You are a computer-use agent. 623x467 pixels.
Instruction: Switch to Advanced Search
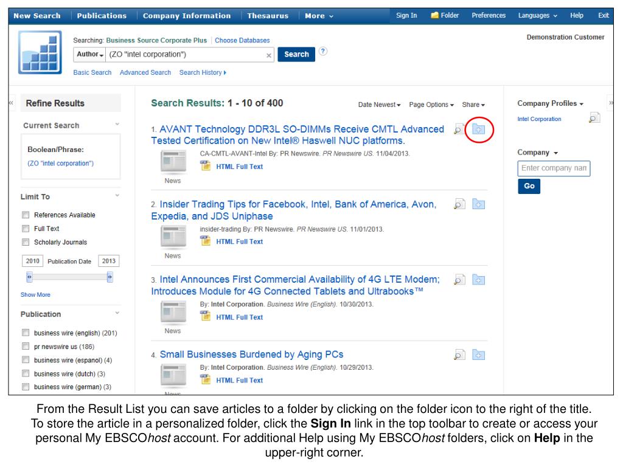click(x=145, y=73)
